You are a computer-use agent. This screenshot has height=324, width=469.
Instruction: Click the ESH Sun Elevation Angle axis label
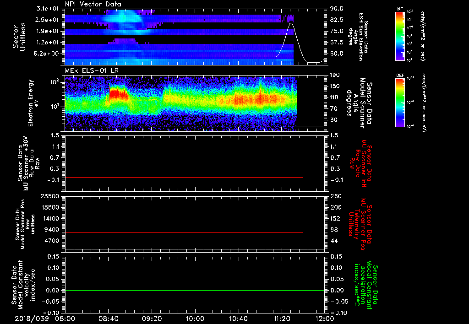[x=358, y=37]
